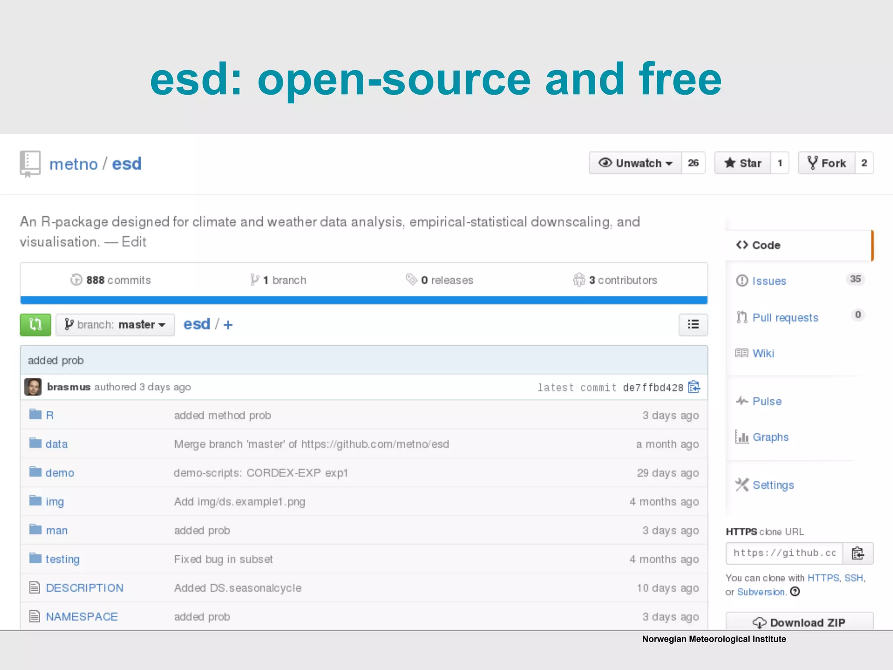Star the repository
Screen dimensions: 893x670
(743, 163)
